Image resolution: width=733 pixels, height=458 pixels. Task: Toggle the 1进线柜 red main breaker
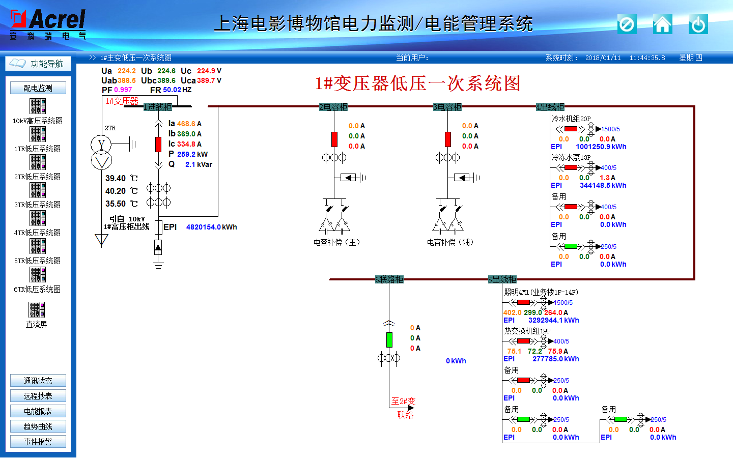click(158, 144)
